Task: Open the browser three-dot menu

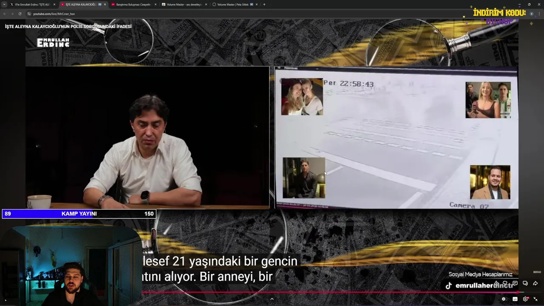Action: (539, 14)
